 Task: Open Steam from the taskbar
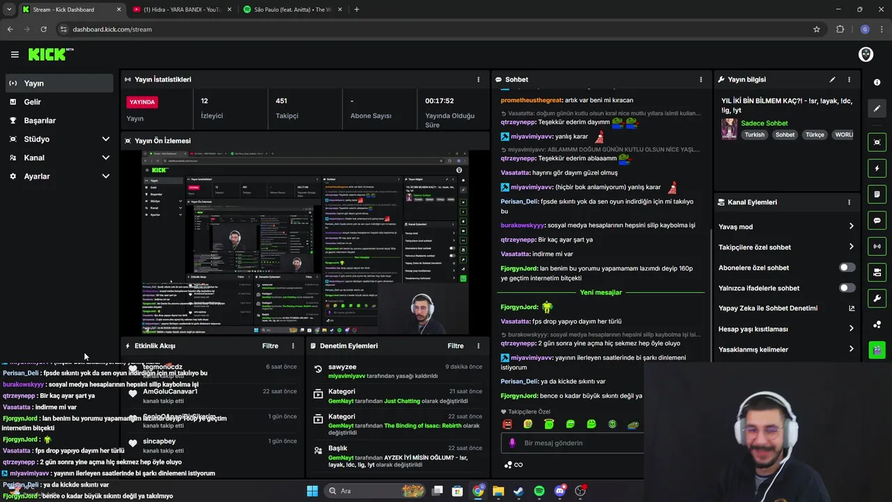coord(518,492)
